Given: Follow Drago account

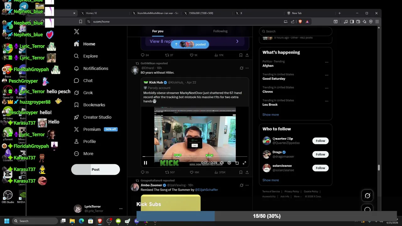Looking at the screenshot, I should (320, 154).
